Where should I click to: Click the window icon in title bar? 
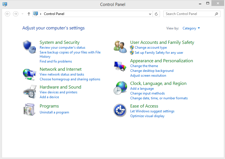(x=5, y=4)
